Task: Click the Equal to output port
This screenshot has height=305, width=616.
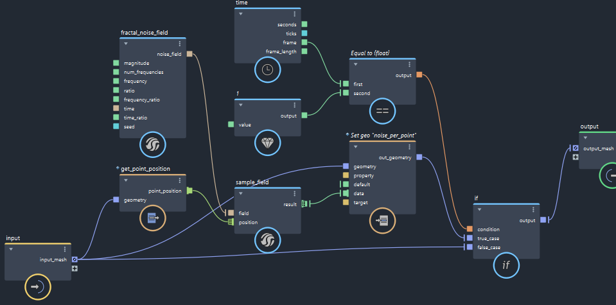Action: tap(419, 74)
